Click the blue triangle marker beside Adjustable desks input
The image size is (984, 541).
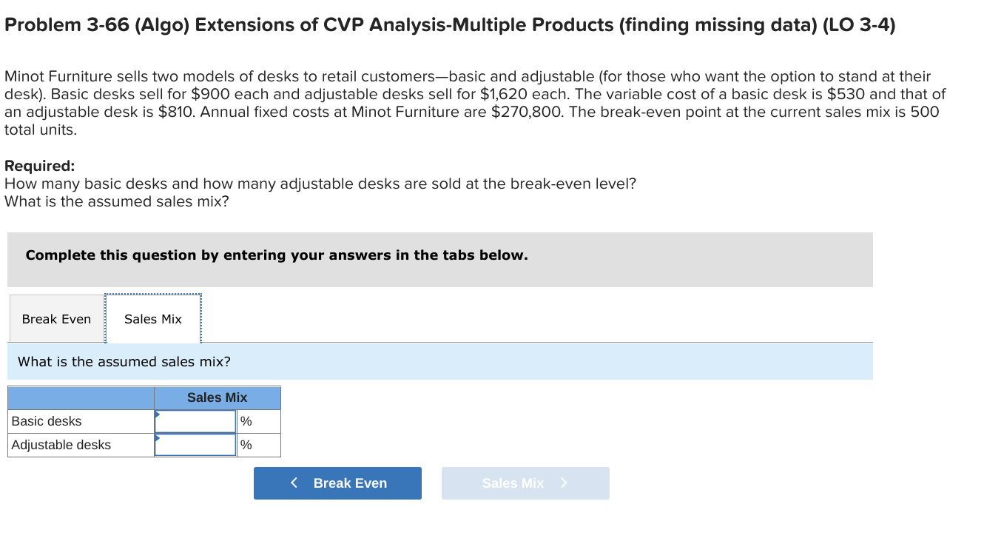(158, 439)
